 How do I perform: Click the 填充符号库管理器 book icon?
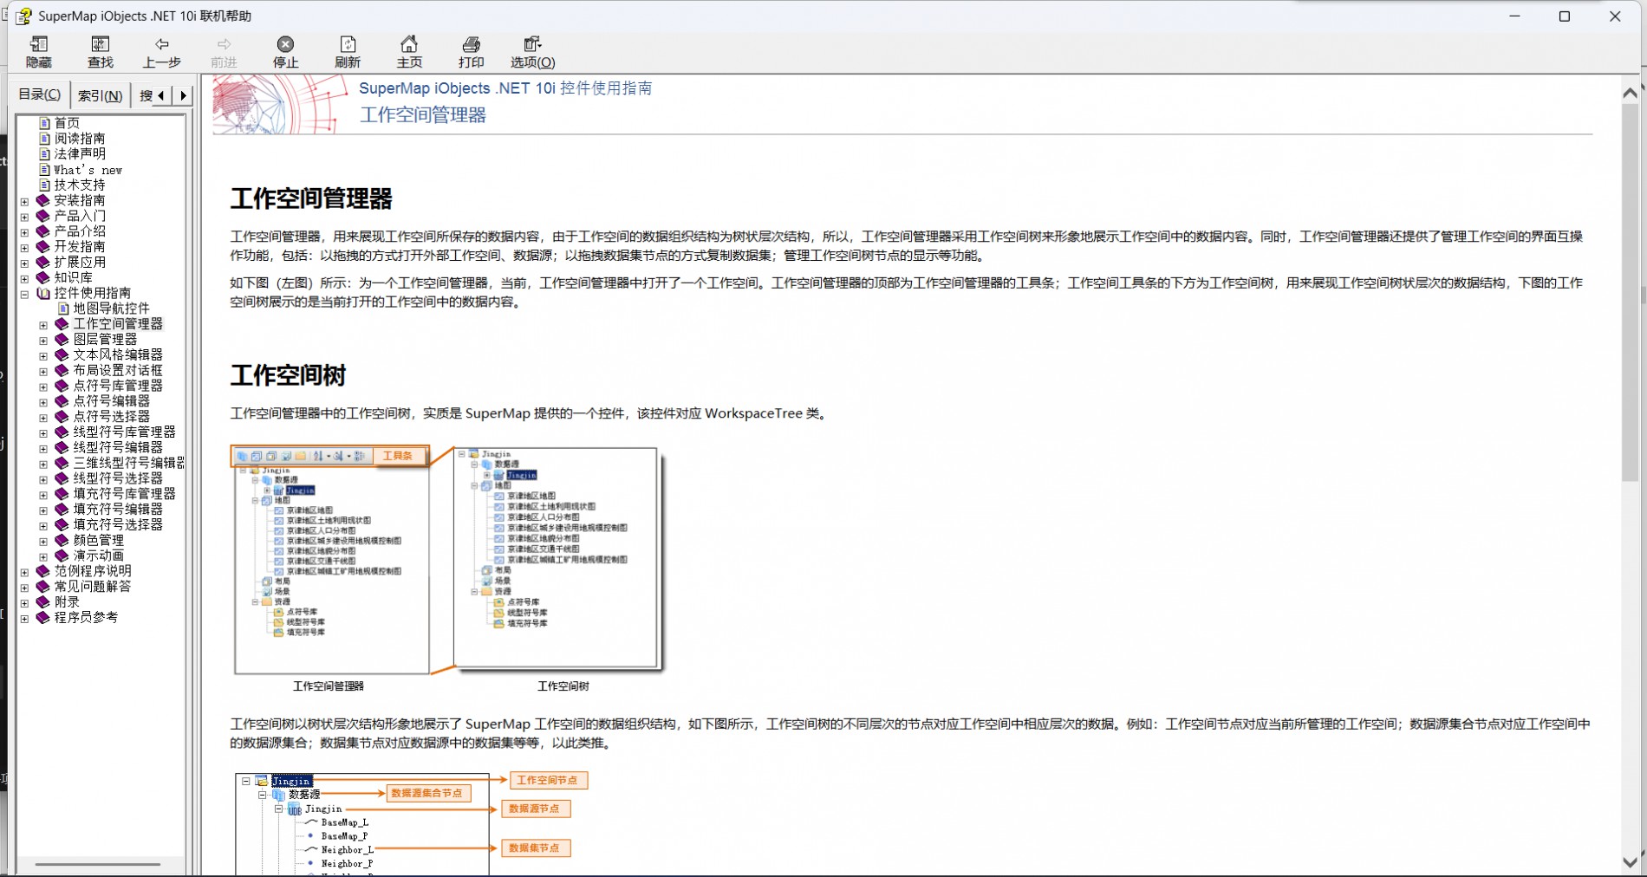point(62,494)
